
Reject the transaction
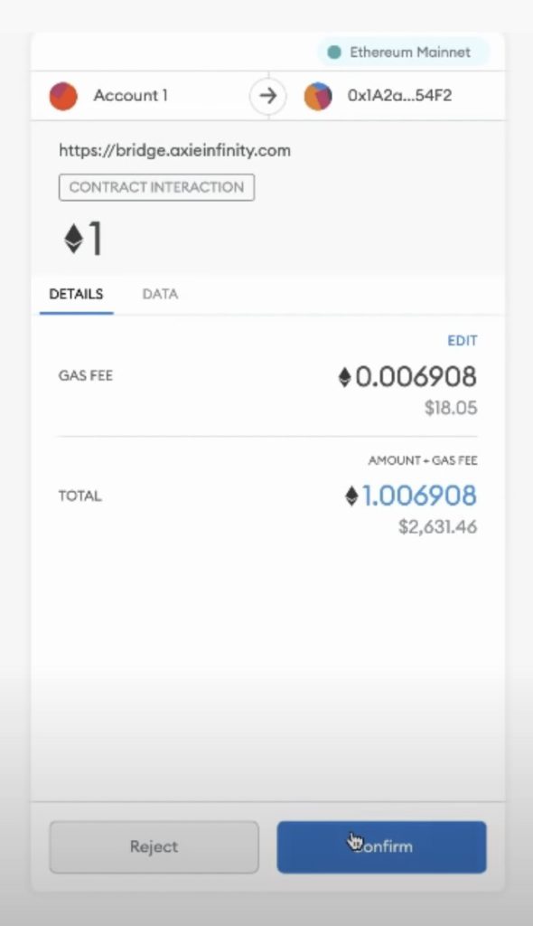pyautogui.click(x=154, y=846)
